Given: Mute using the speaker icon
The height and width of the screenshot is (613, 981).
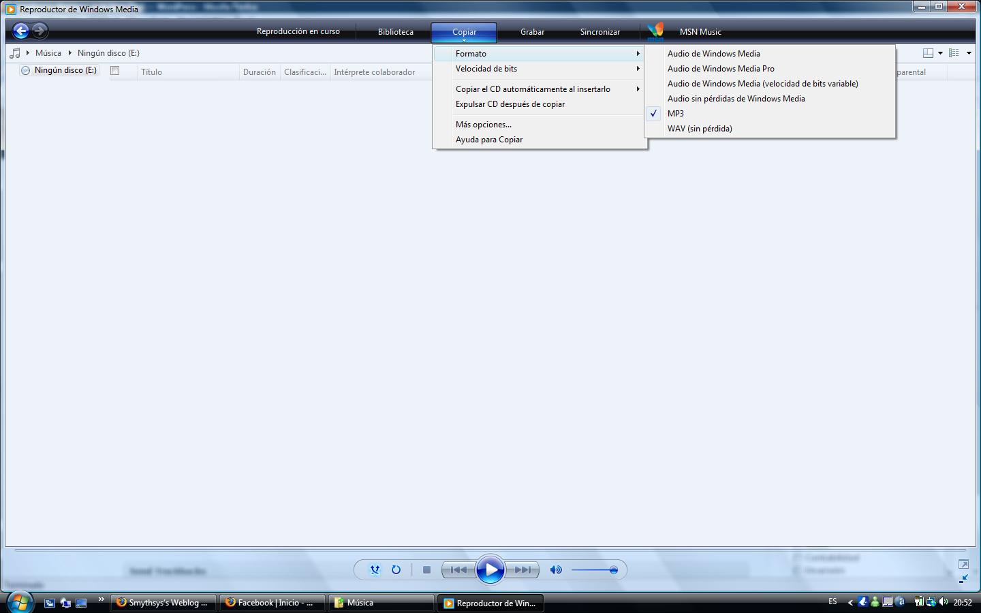Looking at the screenshot, I should click(x=556, y=570).
